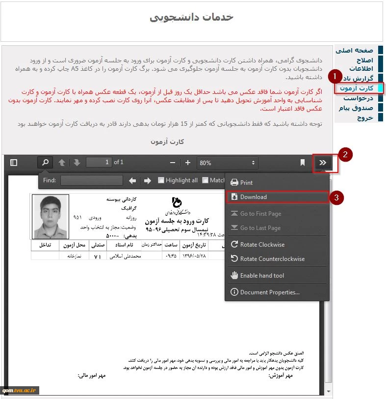Image resolution: width=386 pixels, height=399 pixels.
Task: Open کارت آزمون sidebar link
Action: (357, 88)
